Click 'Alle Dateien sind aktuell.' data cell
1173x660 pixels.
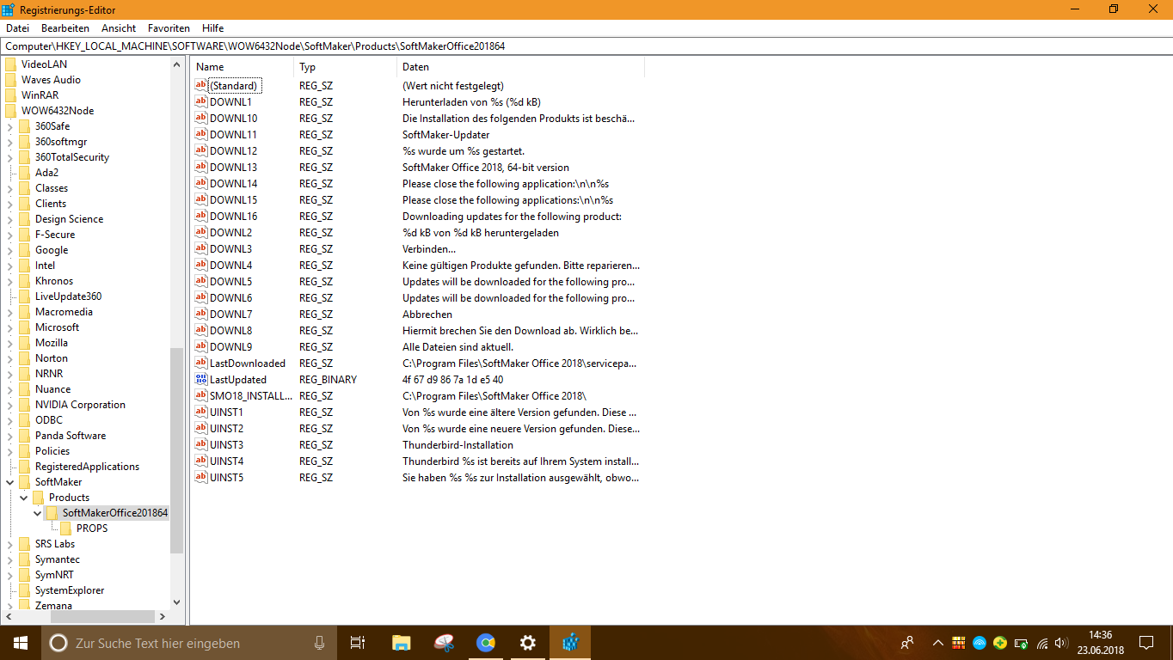click(458, 347)
